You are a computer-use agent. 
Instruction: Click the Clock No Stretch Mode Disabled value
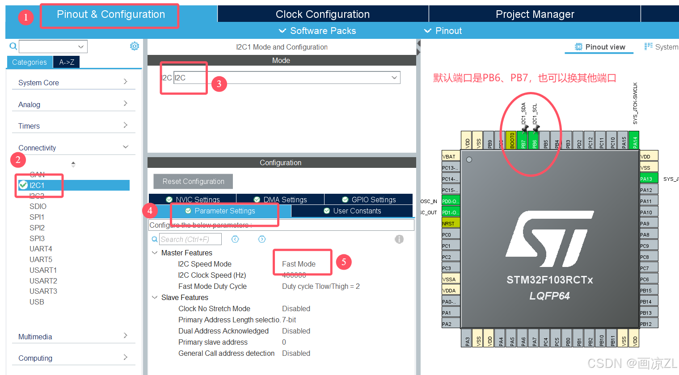(x=296, y=308)
